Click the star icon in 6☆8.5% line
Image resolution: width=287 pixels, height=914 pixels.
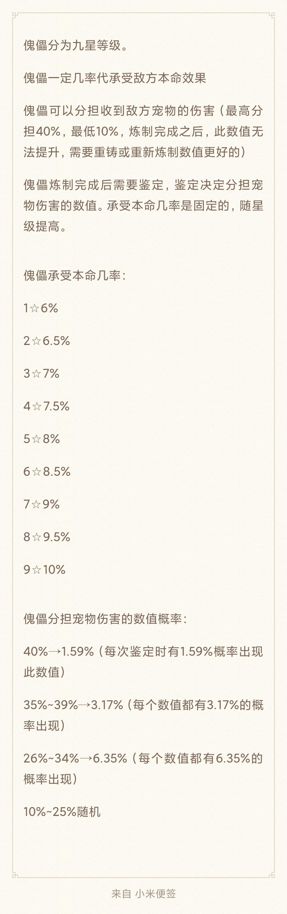pos(37,471)
